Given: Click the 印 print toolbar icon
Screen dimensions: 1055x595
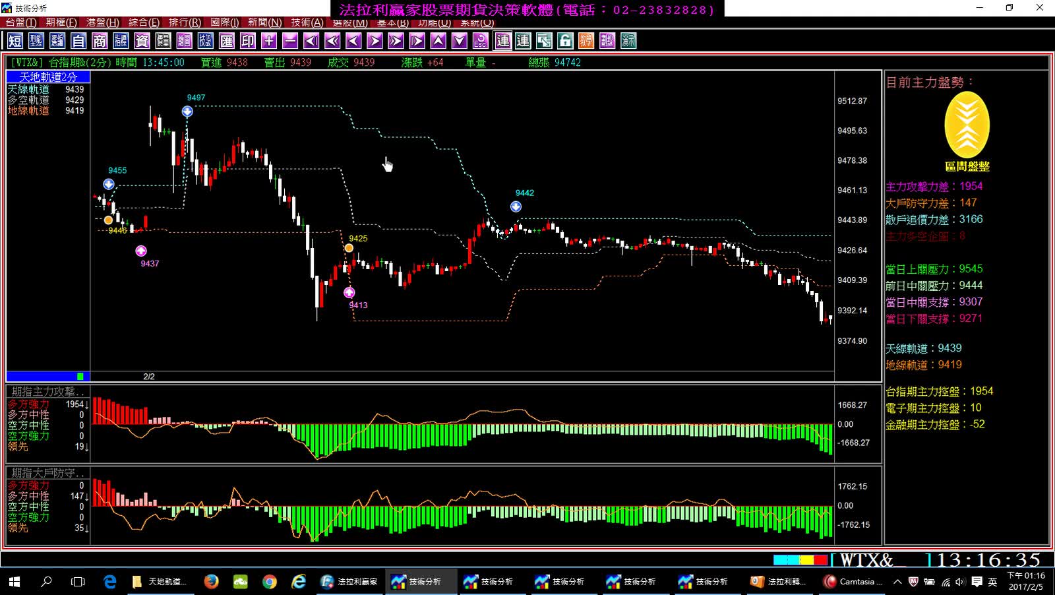Looking at the screenshot, I should [248, 41].
